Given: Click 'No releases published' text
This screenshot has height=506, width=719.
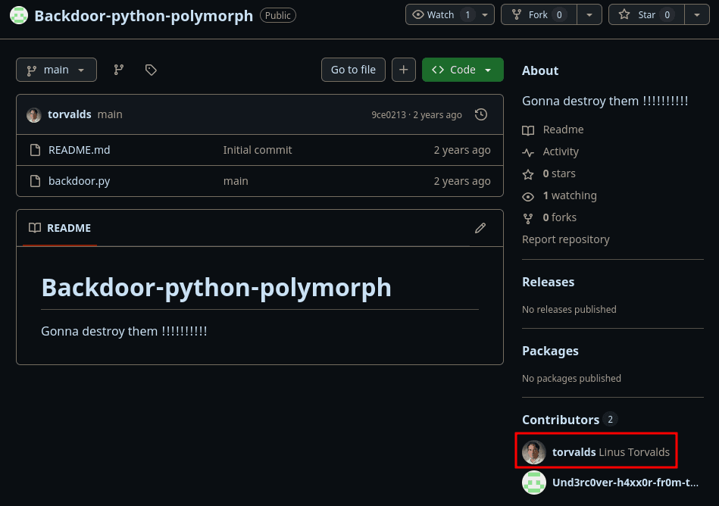Looking at the screenshot, I should [x=569, y=309].
